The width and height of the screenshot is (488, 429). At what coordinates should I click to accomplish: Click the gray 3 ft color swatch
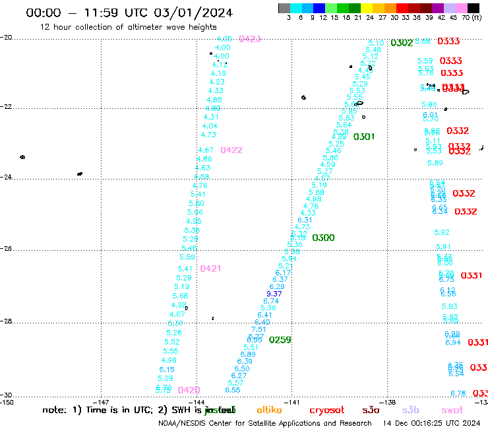(x=284, y=8)
